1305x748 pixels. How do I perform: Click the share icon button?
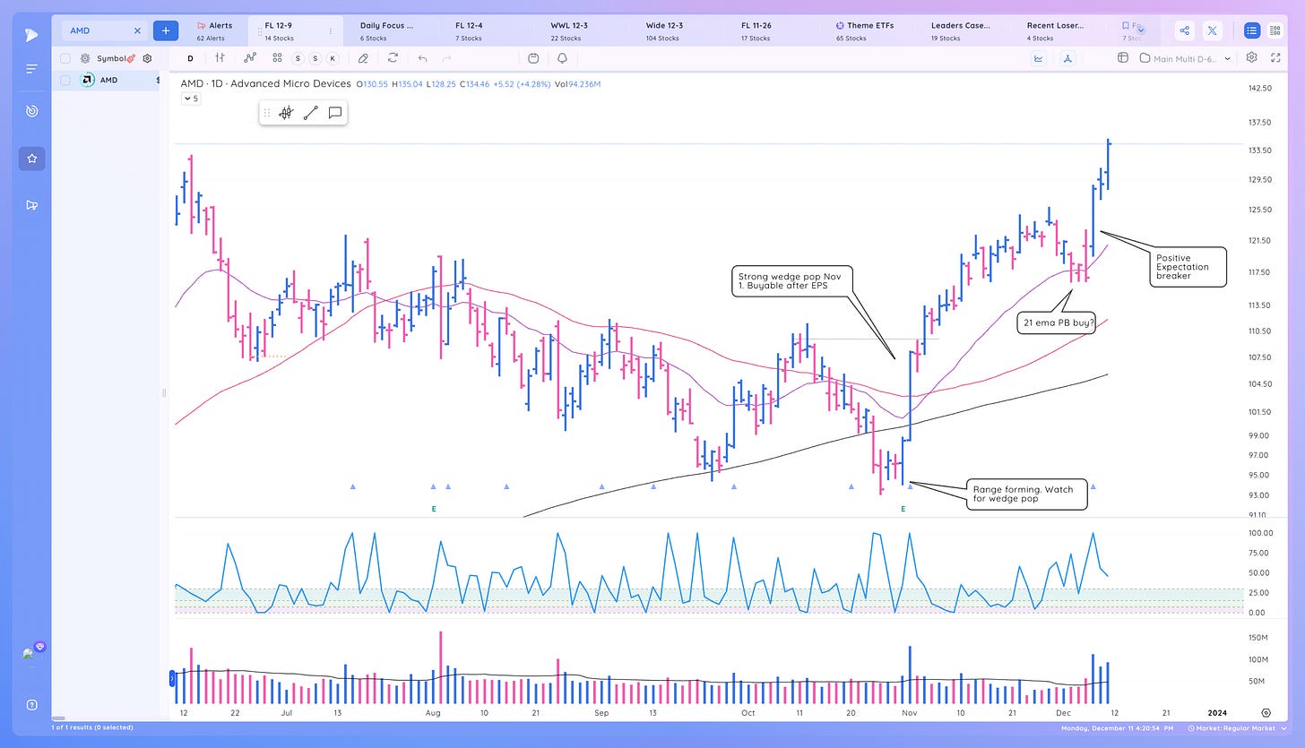tap(1185, 30)
